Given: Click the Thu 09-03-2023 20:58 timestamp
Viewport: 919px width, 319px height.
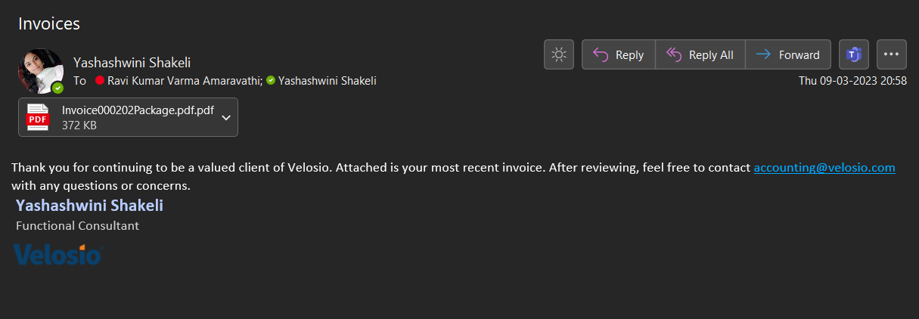Looking at the screenshot, I should pyautogui.click(x=852, y=81).
